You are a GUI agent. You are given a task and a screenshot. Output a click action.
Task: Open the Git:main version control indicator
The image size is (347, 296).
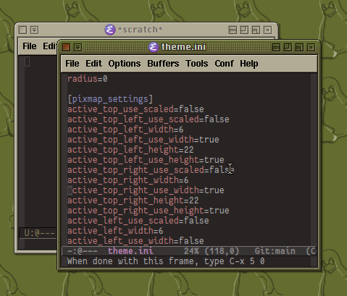click(275, 251)
